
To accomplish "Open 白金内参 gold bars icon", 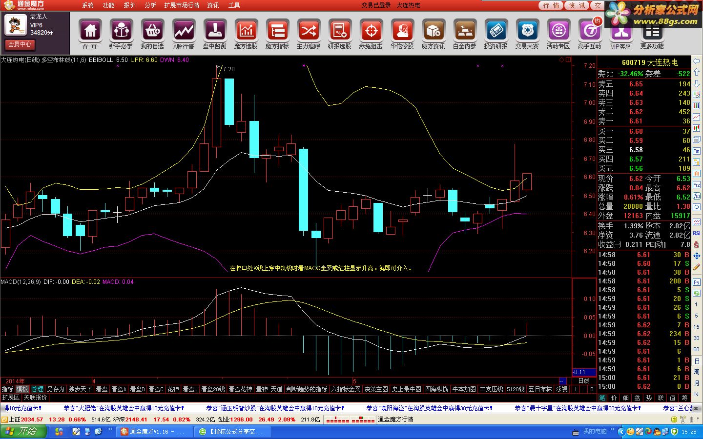I will [x=465, y=31].
